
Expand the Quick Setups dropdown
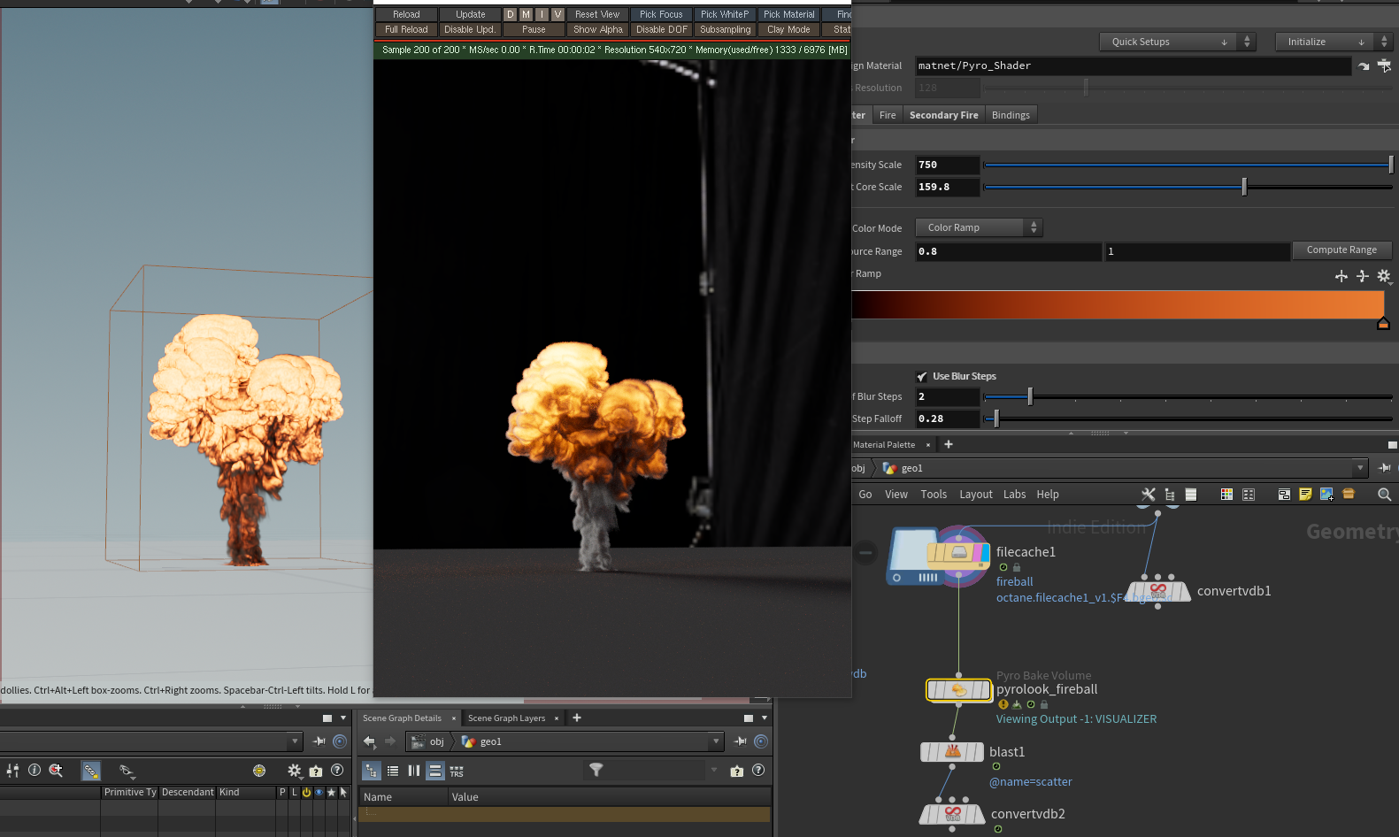[x=1168, y=42]
